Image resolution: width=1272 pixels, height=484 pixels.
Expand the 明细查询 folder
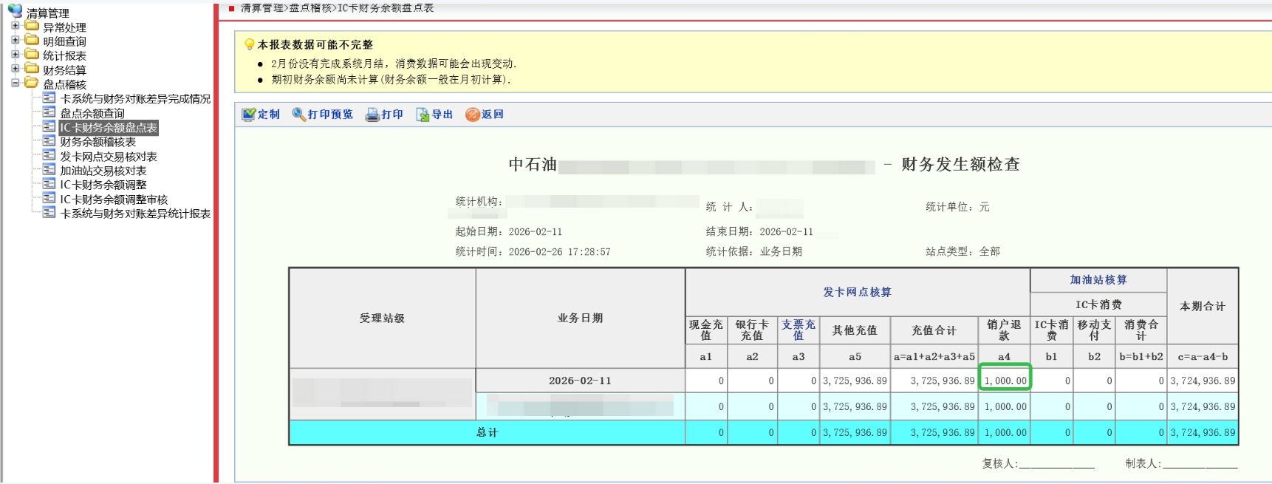[16, 40]
